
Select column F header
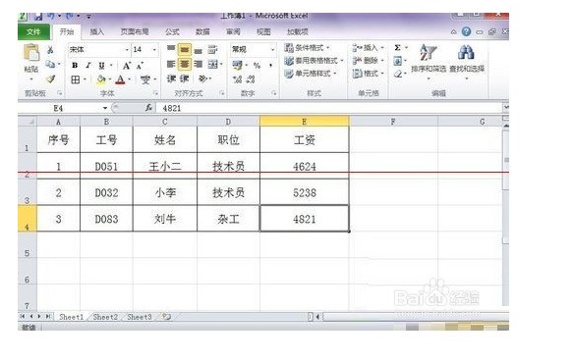tap(393, 122)
